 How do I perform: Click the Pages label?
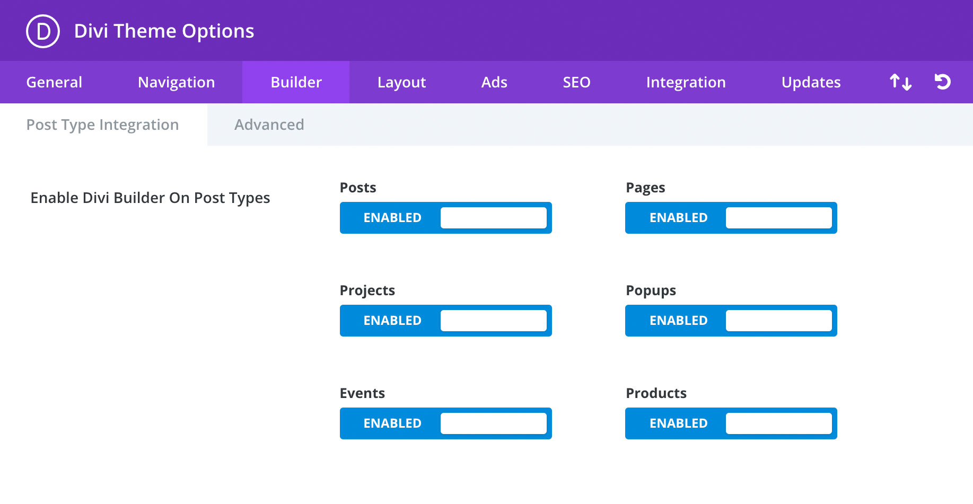[645, 188]
